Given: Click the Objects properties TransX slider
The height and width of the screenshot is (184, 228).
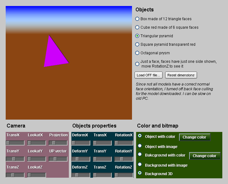Looking at the screenshot, I should tap(102, 143).
